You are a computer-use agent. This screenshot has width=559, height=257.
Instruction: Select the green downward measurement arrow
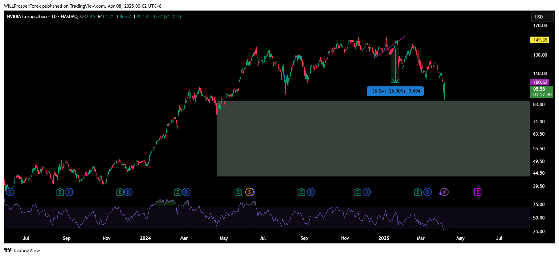pyautogui.click(x=395, y=66)
